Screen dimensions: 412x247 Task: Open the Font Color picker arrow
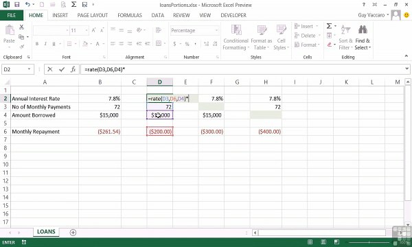tap(104, 44)
